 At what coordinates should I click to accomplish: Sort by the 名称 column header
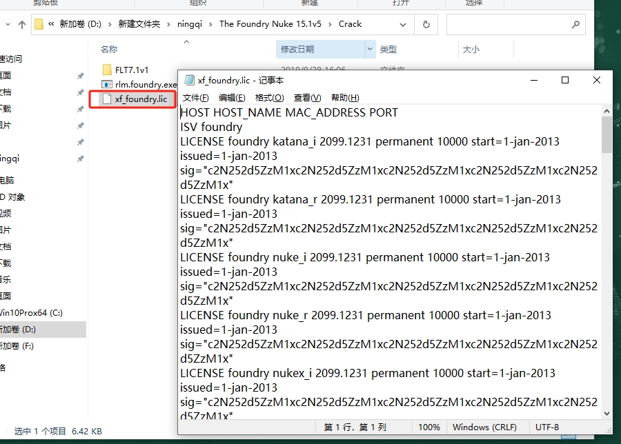109,49
